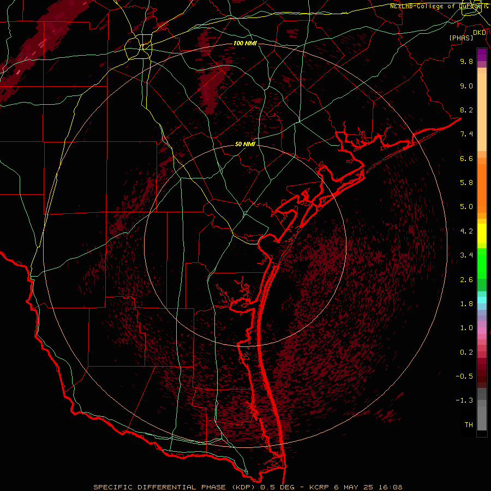Click the 1.0 legend value
This screenshot has width=491, height=491.
[x=466, y=328]
